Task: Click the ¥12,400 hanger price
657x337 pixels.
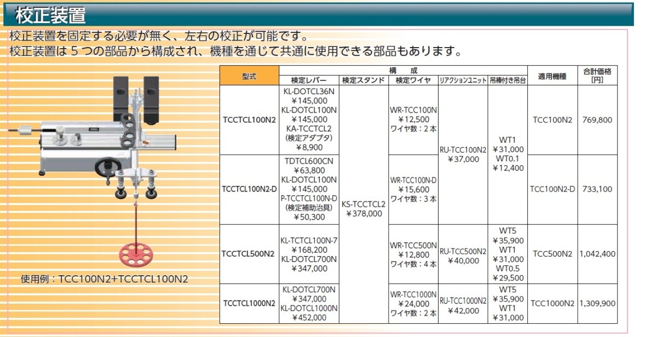Action: coord(508,168)
